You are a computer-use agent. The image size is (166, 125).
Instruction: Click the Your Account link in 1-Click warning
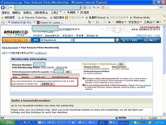point(145,85)
